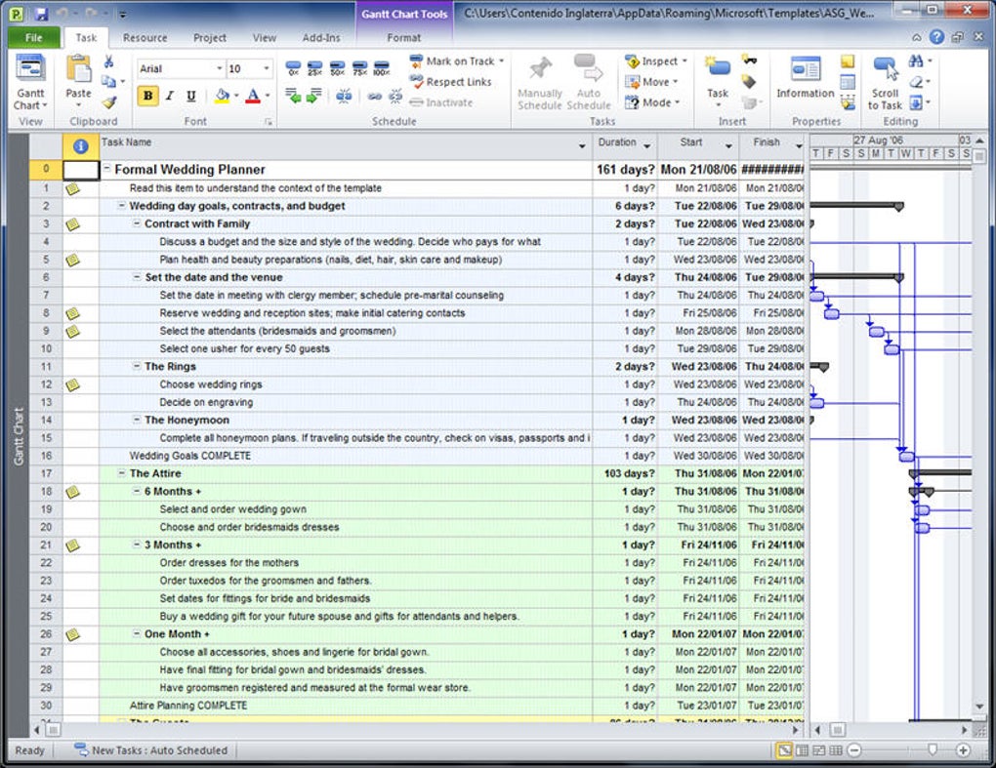996x768 pixels.
Task: Collapse 'The Attire' summary task
Action: [x=122, y=473]
